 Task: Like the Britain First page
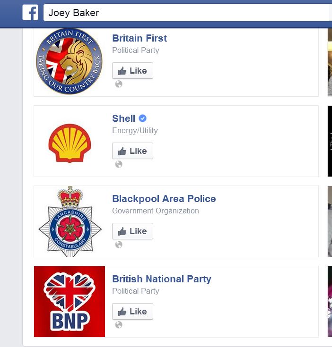pos(132,71)
